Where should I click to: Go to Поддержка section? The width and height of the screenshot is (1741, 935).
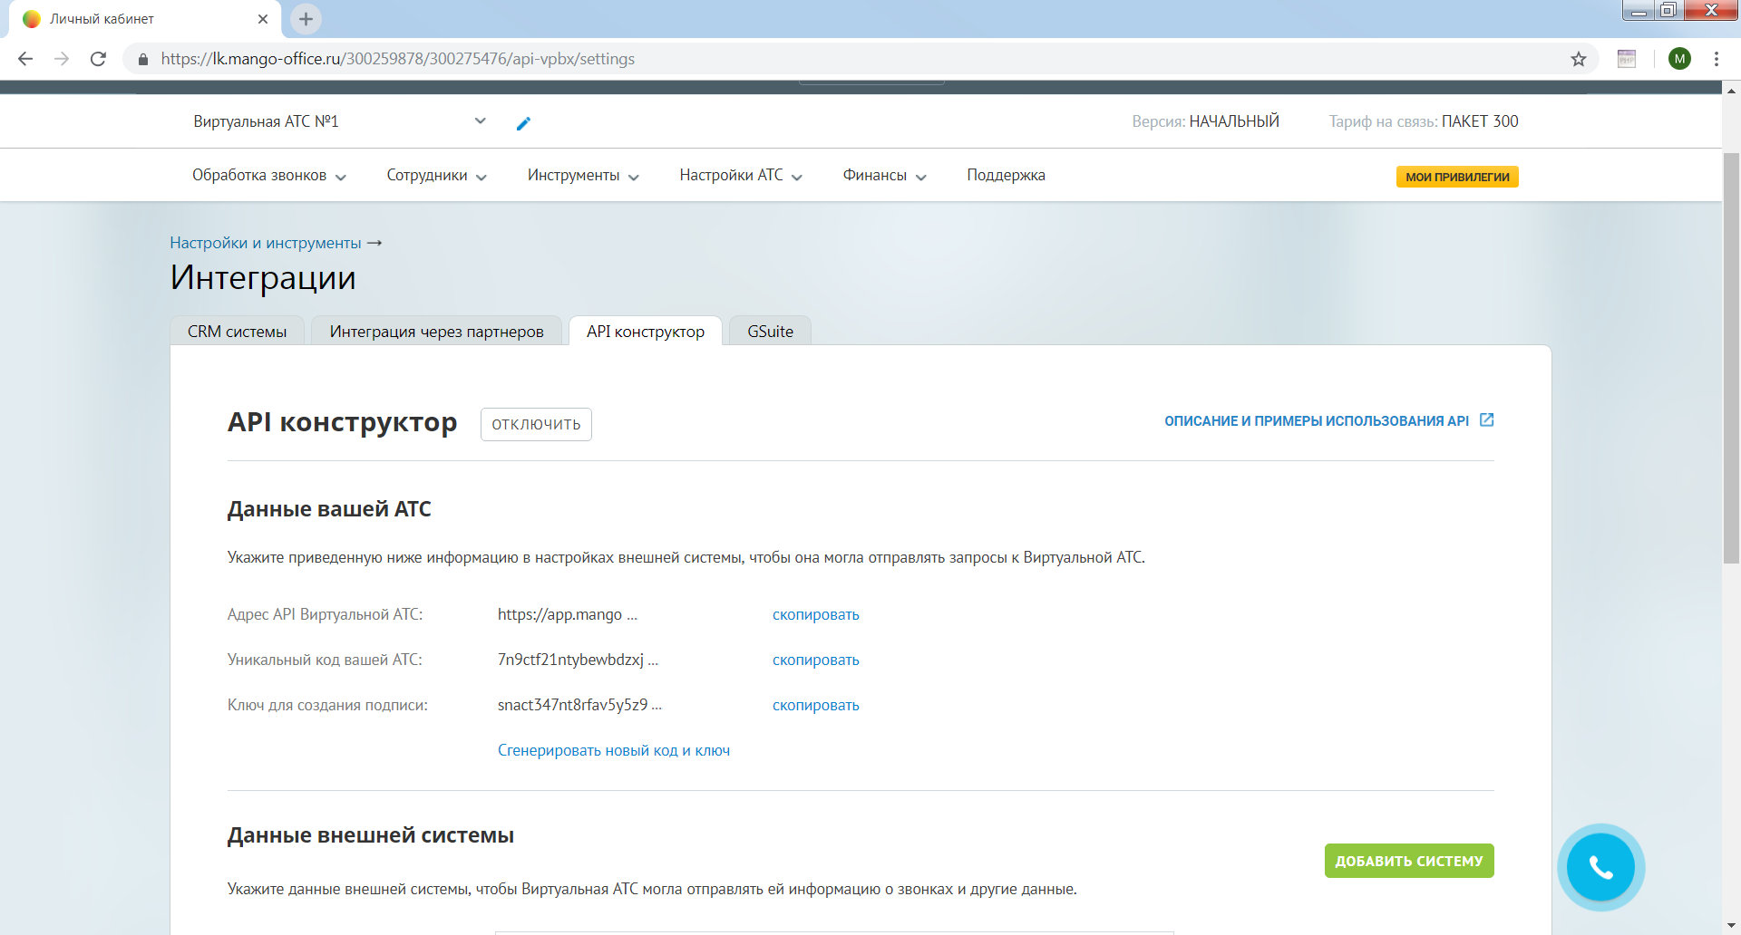pyautogui.click(x=1006, y=176)
